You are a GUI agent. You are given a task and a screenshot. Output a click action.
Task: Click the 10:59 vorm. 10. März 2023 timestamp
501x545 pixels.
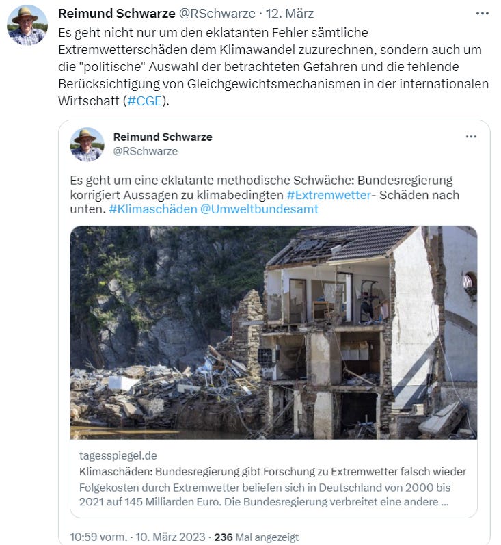pyautogui.click(x=137, y=537)
